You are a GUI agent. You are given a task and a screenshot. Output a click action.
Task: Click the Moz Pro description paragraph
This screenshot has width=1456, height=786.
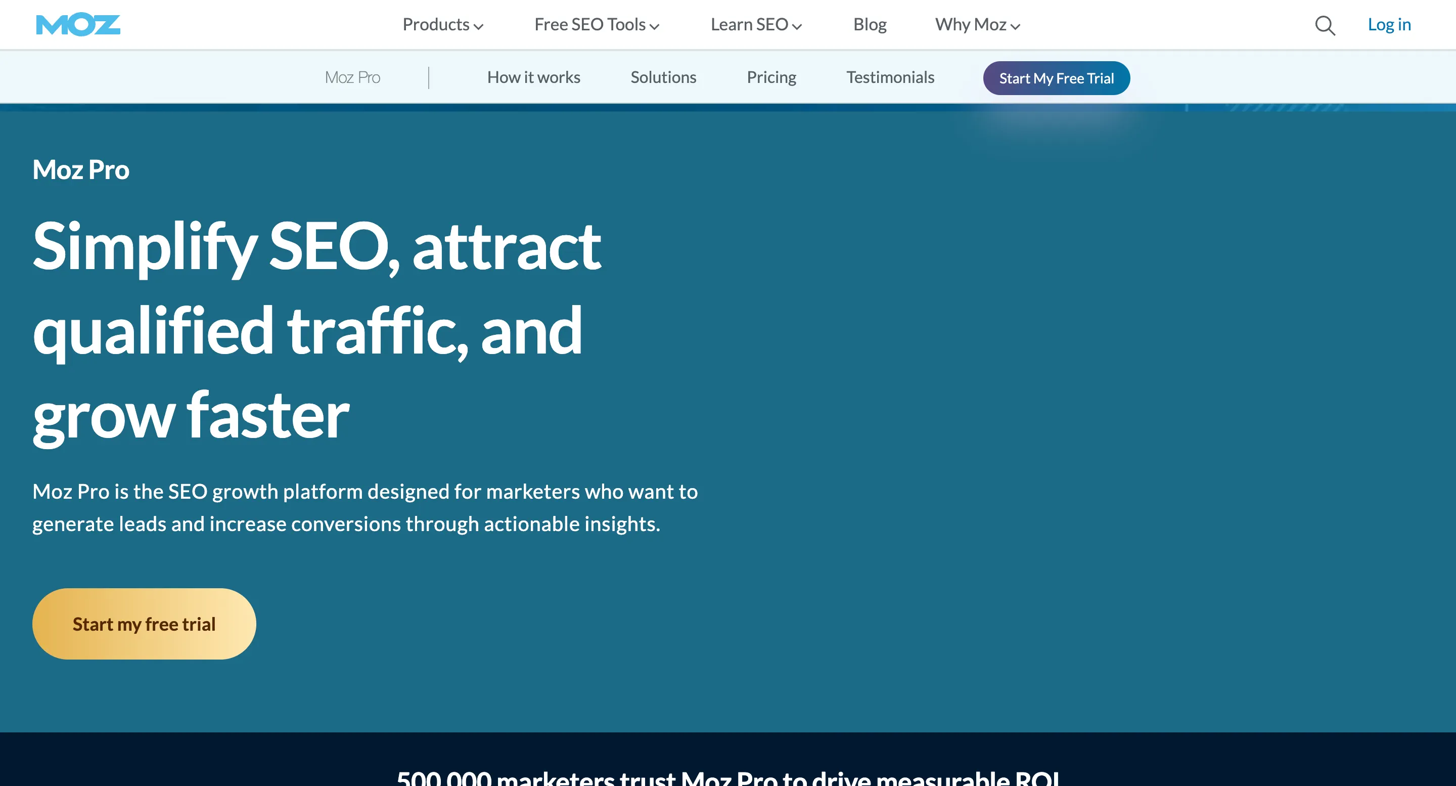(x=365, y=508)
